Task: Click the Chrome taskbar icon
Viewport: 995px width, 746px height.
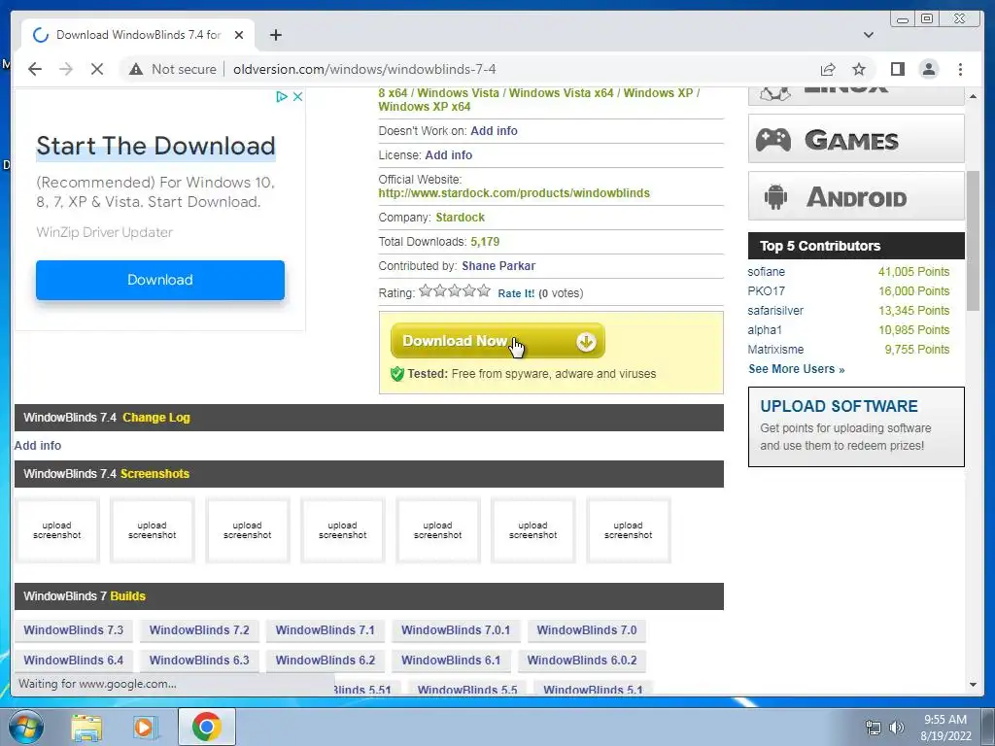Action: [x=207, y=727]
